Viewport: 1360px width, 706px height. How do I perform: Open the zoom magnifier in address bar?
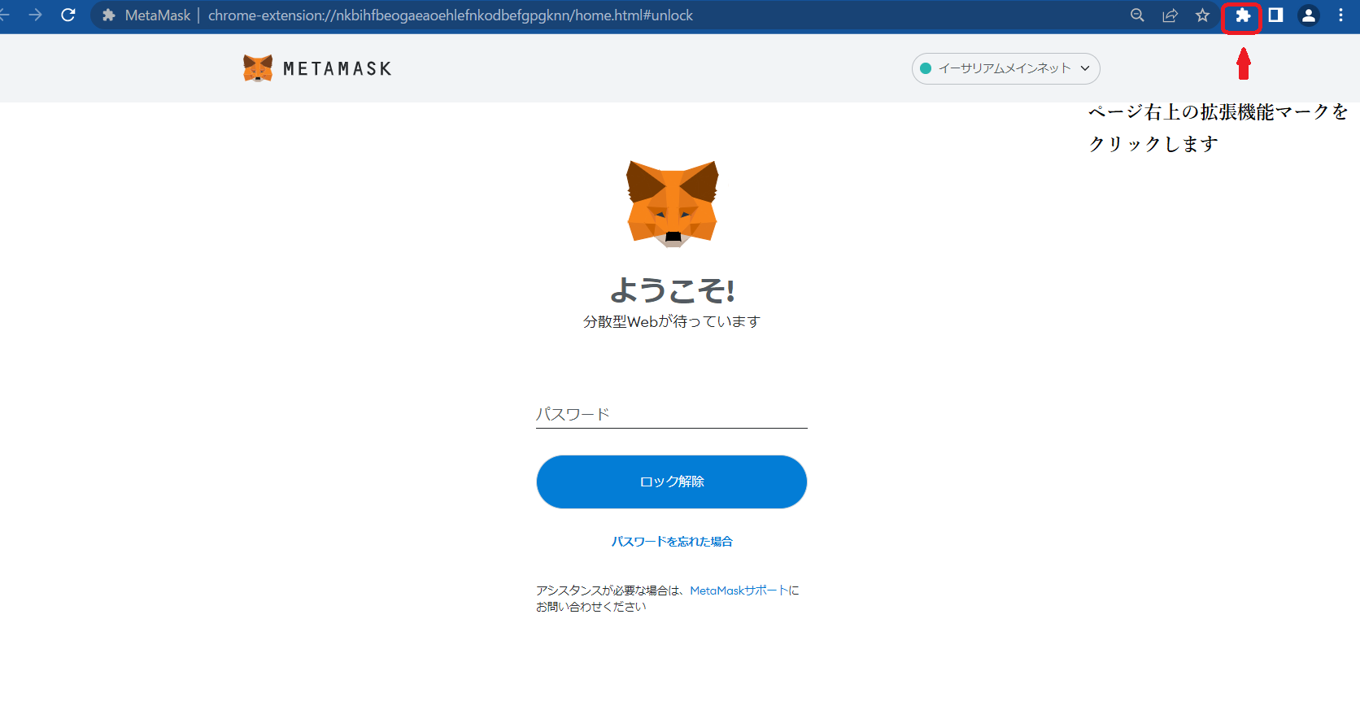click(1137, 15)
